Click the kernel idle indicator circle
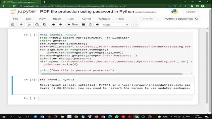 [197, 19]
